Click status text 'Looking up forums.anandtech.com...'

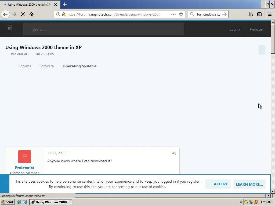click(24, 196)
